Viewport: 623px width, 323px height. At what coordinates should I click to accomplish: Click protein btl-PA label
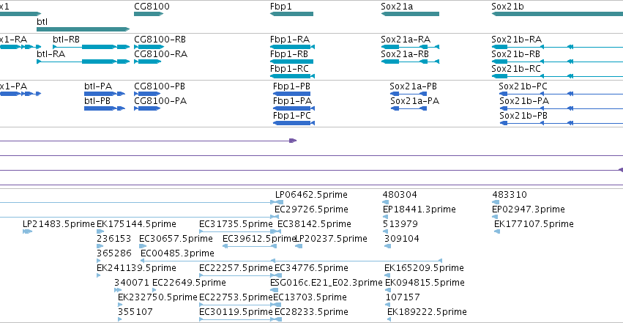pos(98,86)
